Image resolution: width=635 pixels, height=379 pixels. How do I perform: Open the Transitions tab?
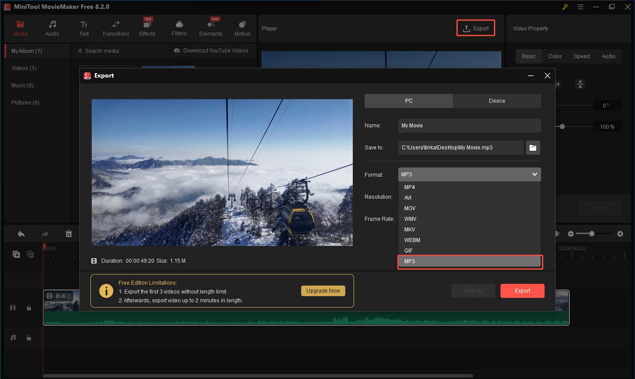click(x=116, y=29)
